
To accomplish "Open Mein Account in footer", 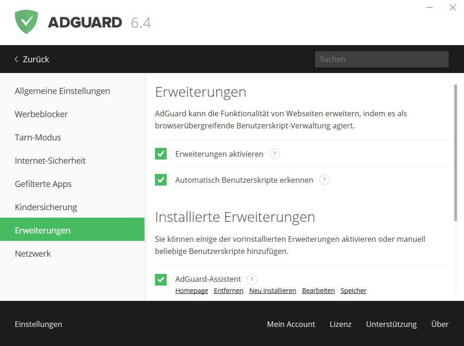I will 291,324.
